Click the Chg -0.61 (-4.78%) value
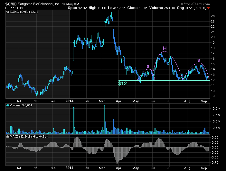The image size is (226, 171). pos(192,8)
